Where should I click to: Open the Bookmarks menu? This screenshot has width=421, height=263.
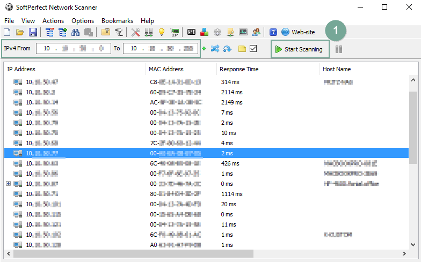pyautogui.click(x=117, y=20)
